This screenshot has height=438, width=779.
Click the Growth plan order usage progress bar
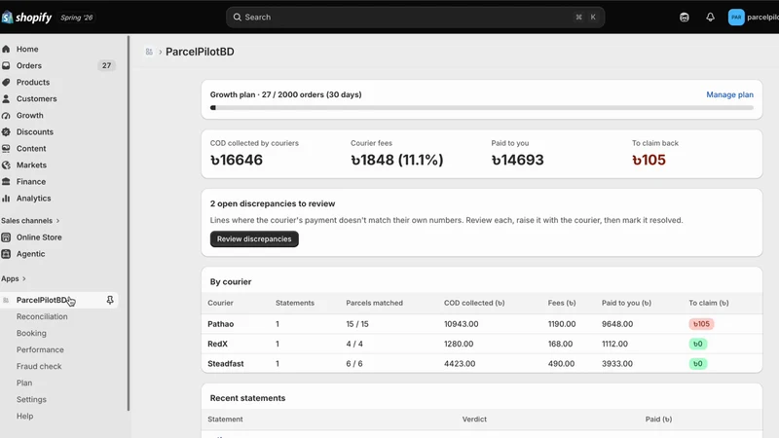click(x=481, y=108)
